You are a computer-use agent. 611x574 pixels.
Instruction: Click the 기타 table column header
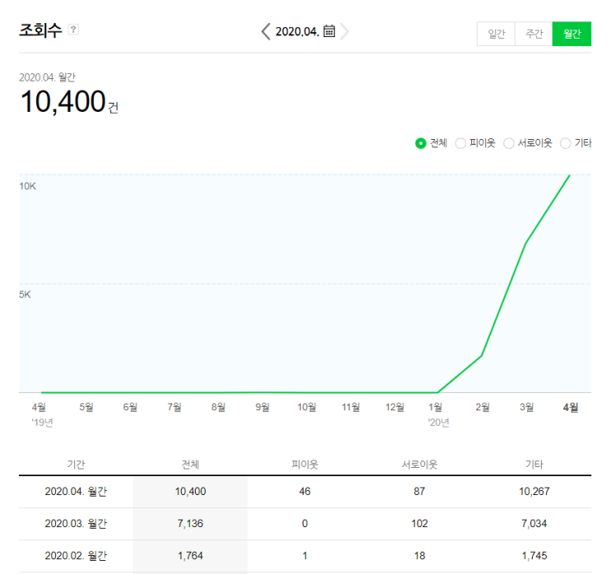coord(534,464)
